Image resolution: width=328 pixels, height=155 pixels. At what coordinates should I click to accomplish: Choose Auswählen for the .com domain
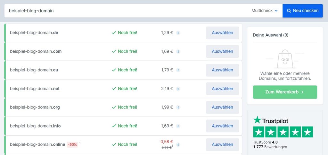[222, 51]
